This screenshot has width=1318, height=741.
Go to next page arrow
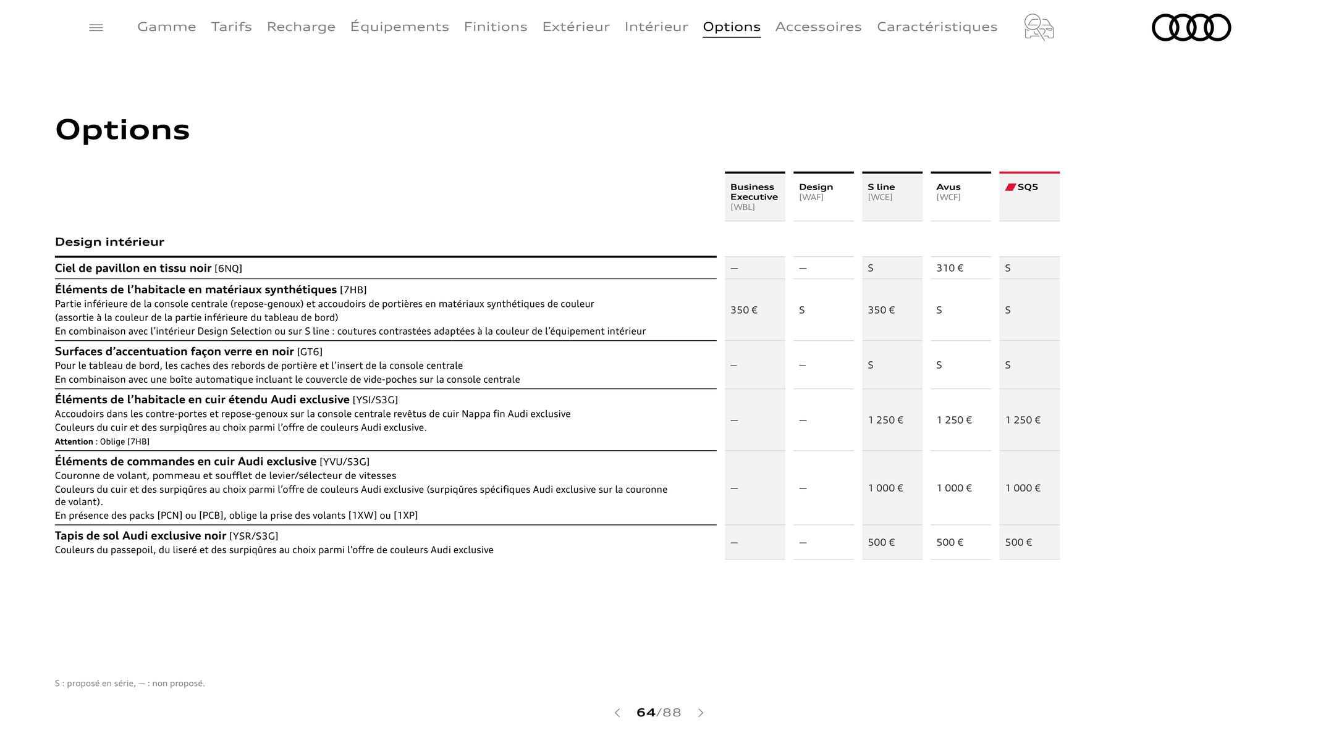(701, 713)
